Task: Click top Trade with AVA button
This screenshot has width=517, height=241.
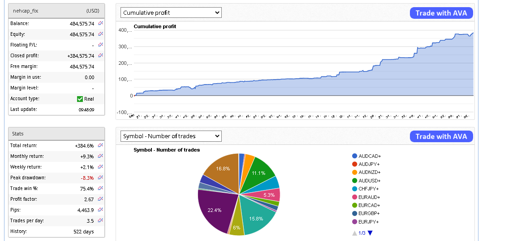Action: click(441, 13)
